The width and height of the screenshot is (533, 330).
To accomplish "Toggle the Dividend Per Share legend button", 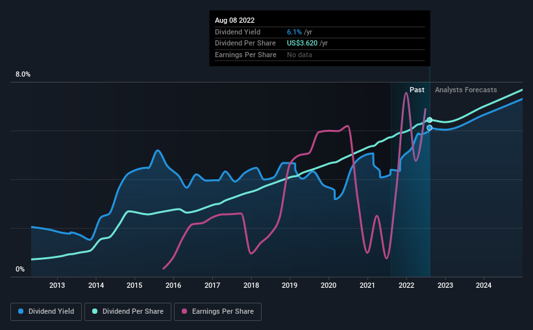I will [x=128, y=311].
